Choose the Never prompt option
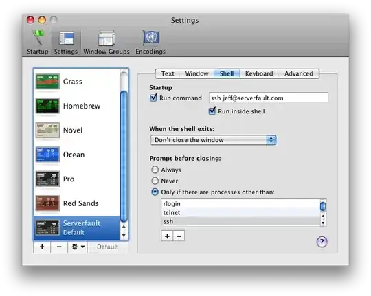Viewport: 371px width, 296px height. tap(155, 181)
